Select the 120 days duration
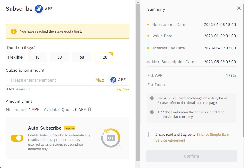The height and width of the screenshot is (168, 244). [x=104, y=57]
